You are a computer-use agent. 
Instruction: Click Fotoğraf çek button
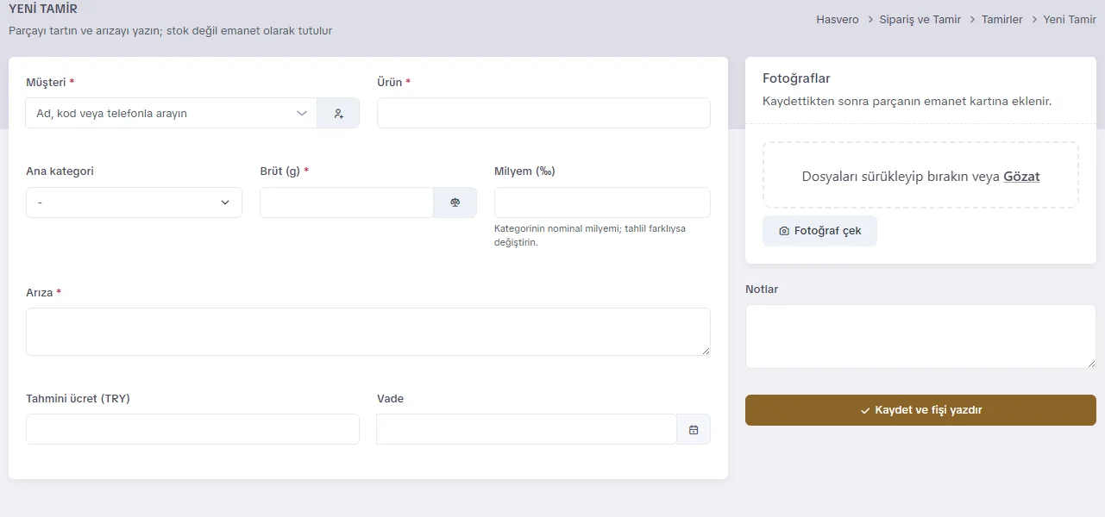819,231
